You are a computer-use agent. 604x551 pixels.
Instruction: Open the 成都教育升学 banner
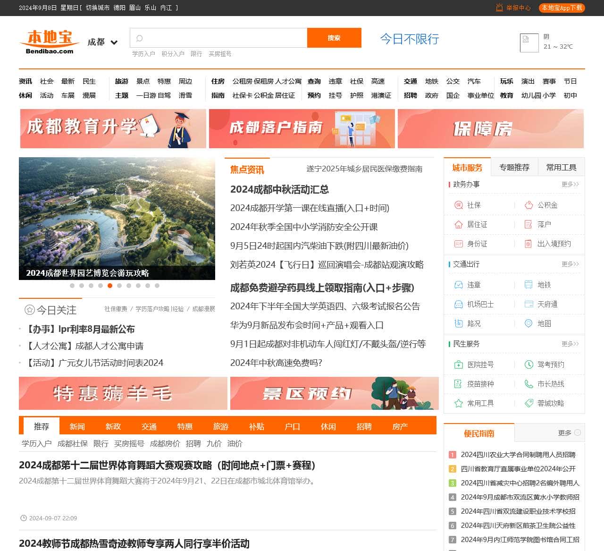tap(113, 128)
